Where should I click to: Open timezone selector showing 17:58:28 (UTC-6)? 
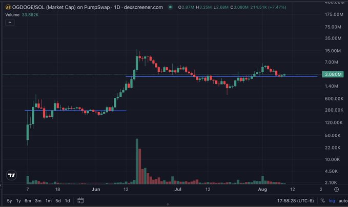coord(295,201)
